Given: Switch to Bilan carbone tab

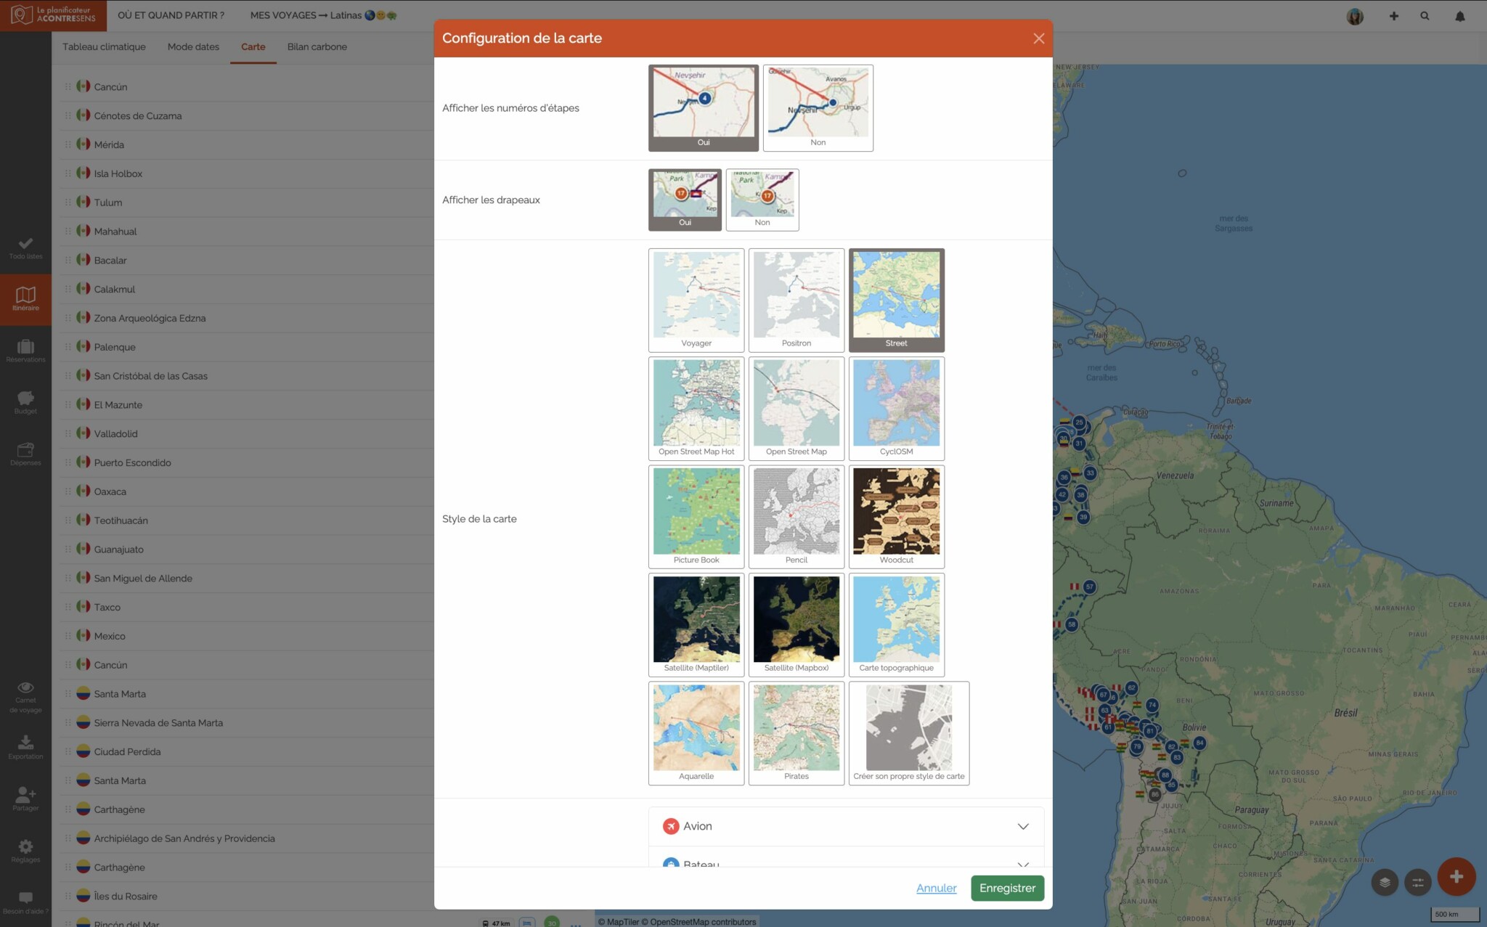Looking at the screenshot, I should [x=317, y=46].
